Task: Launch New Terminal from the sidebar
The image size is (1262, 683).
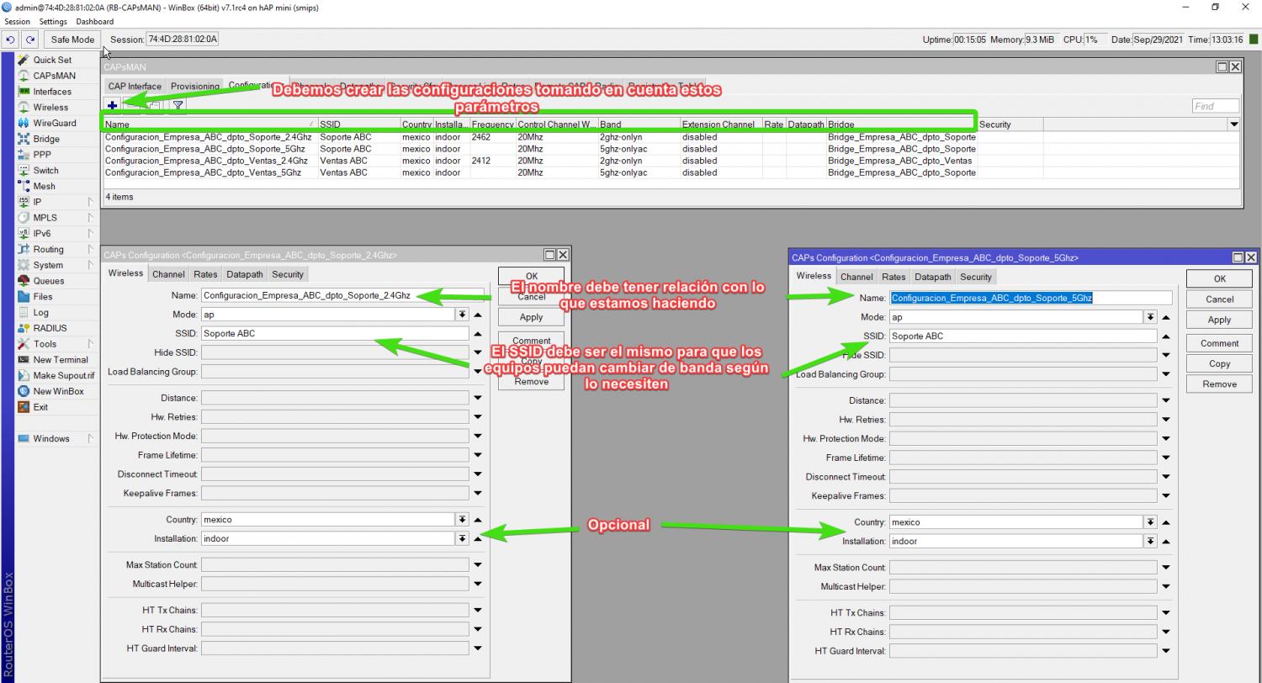Action: tap(61, 360)
